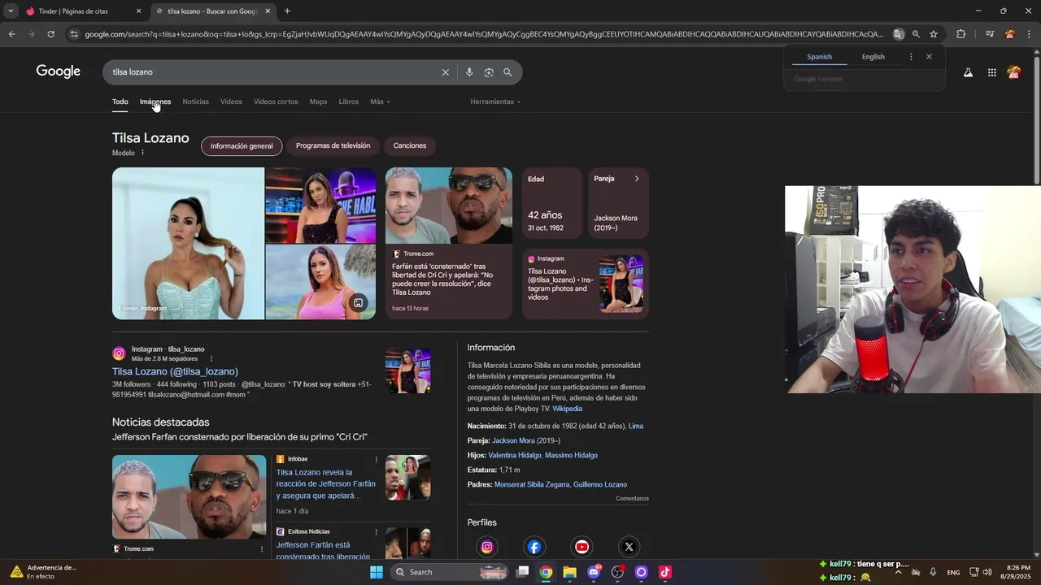1041x585 pixels.
Task: View site information icon in address bar
Action: [74, 34]
